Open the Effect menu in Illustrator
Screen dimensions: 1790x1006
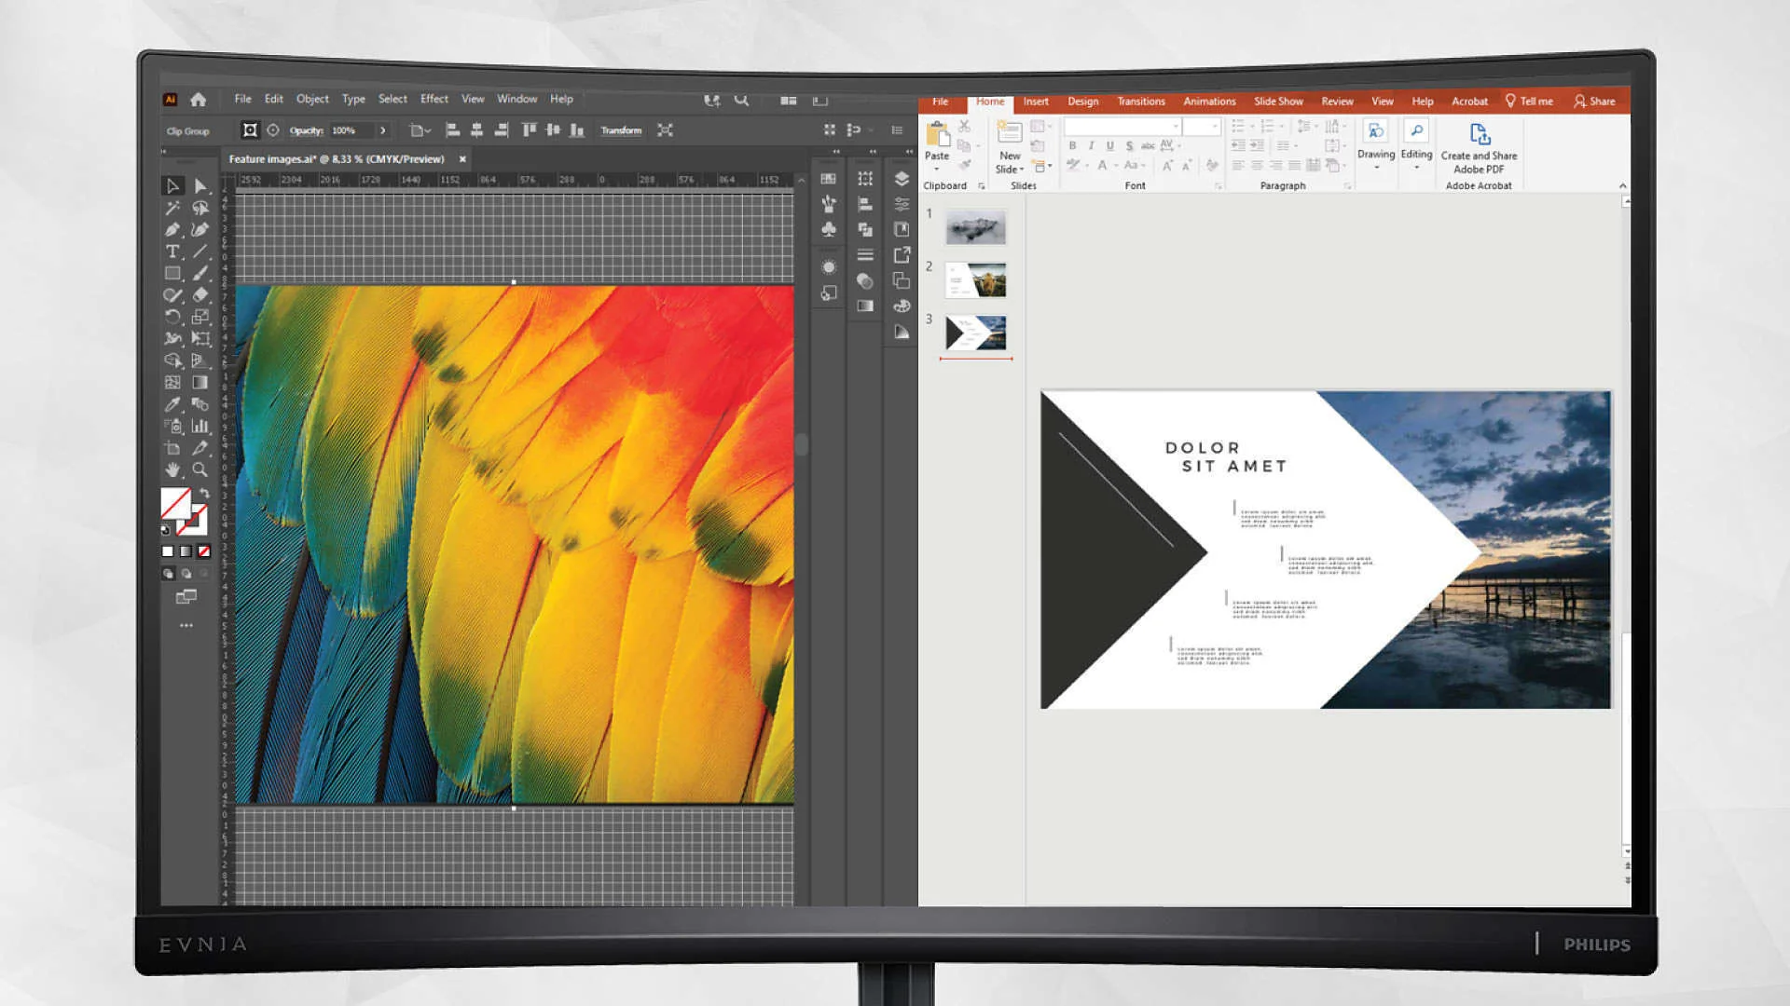(x=434, y=99)
